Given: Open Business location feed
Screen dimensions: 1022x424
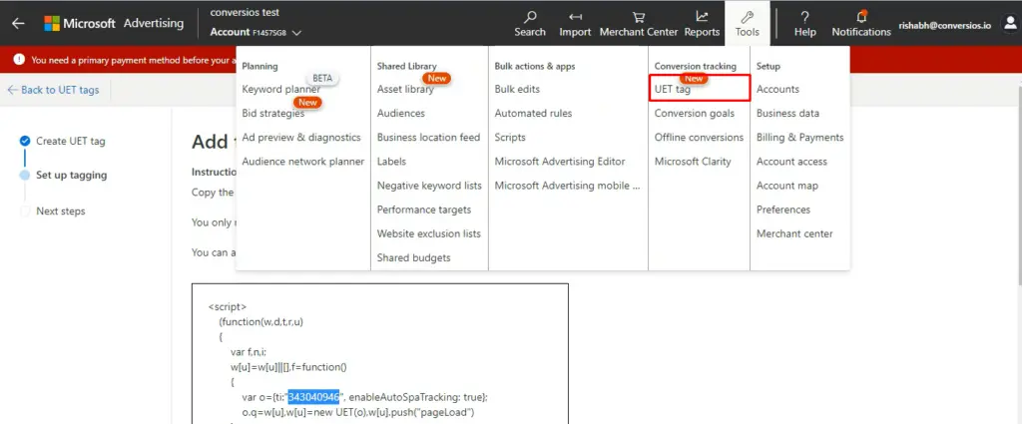Looking at the screenshot, I should tap(428, 138).
